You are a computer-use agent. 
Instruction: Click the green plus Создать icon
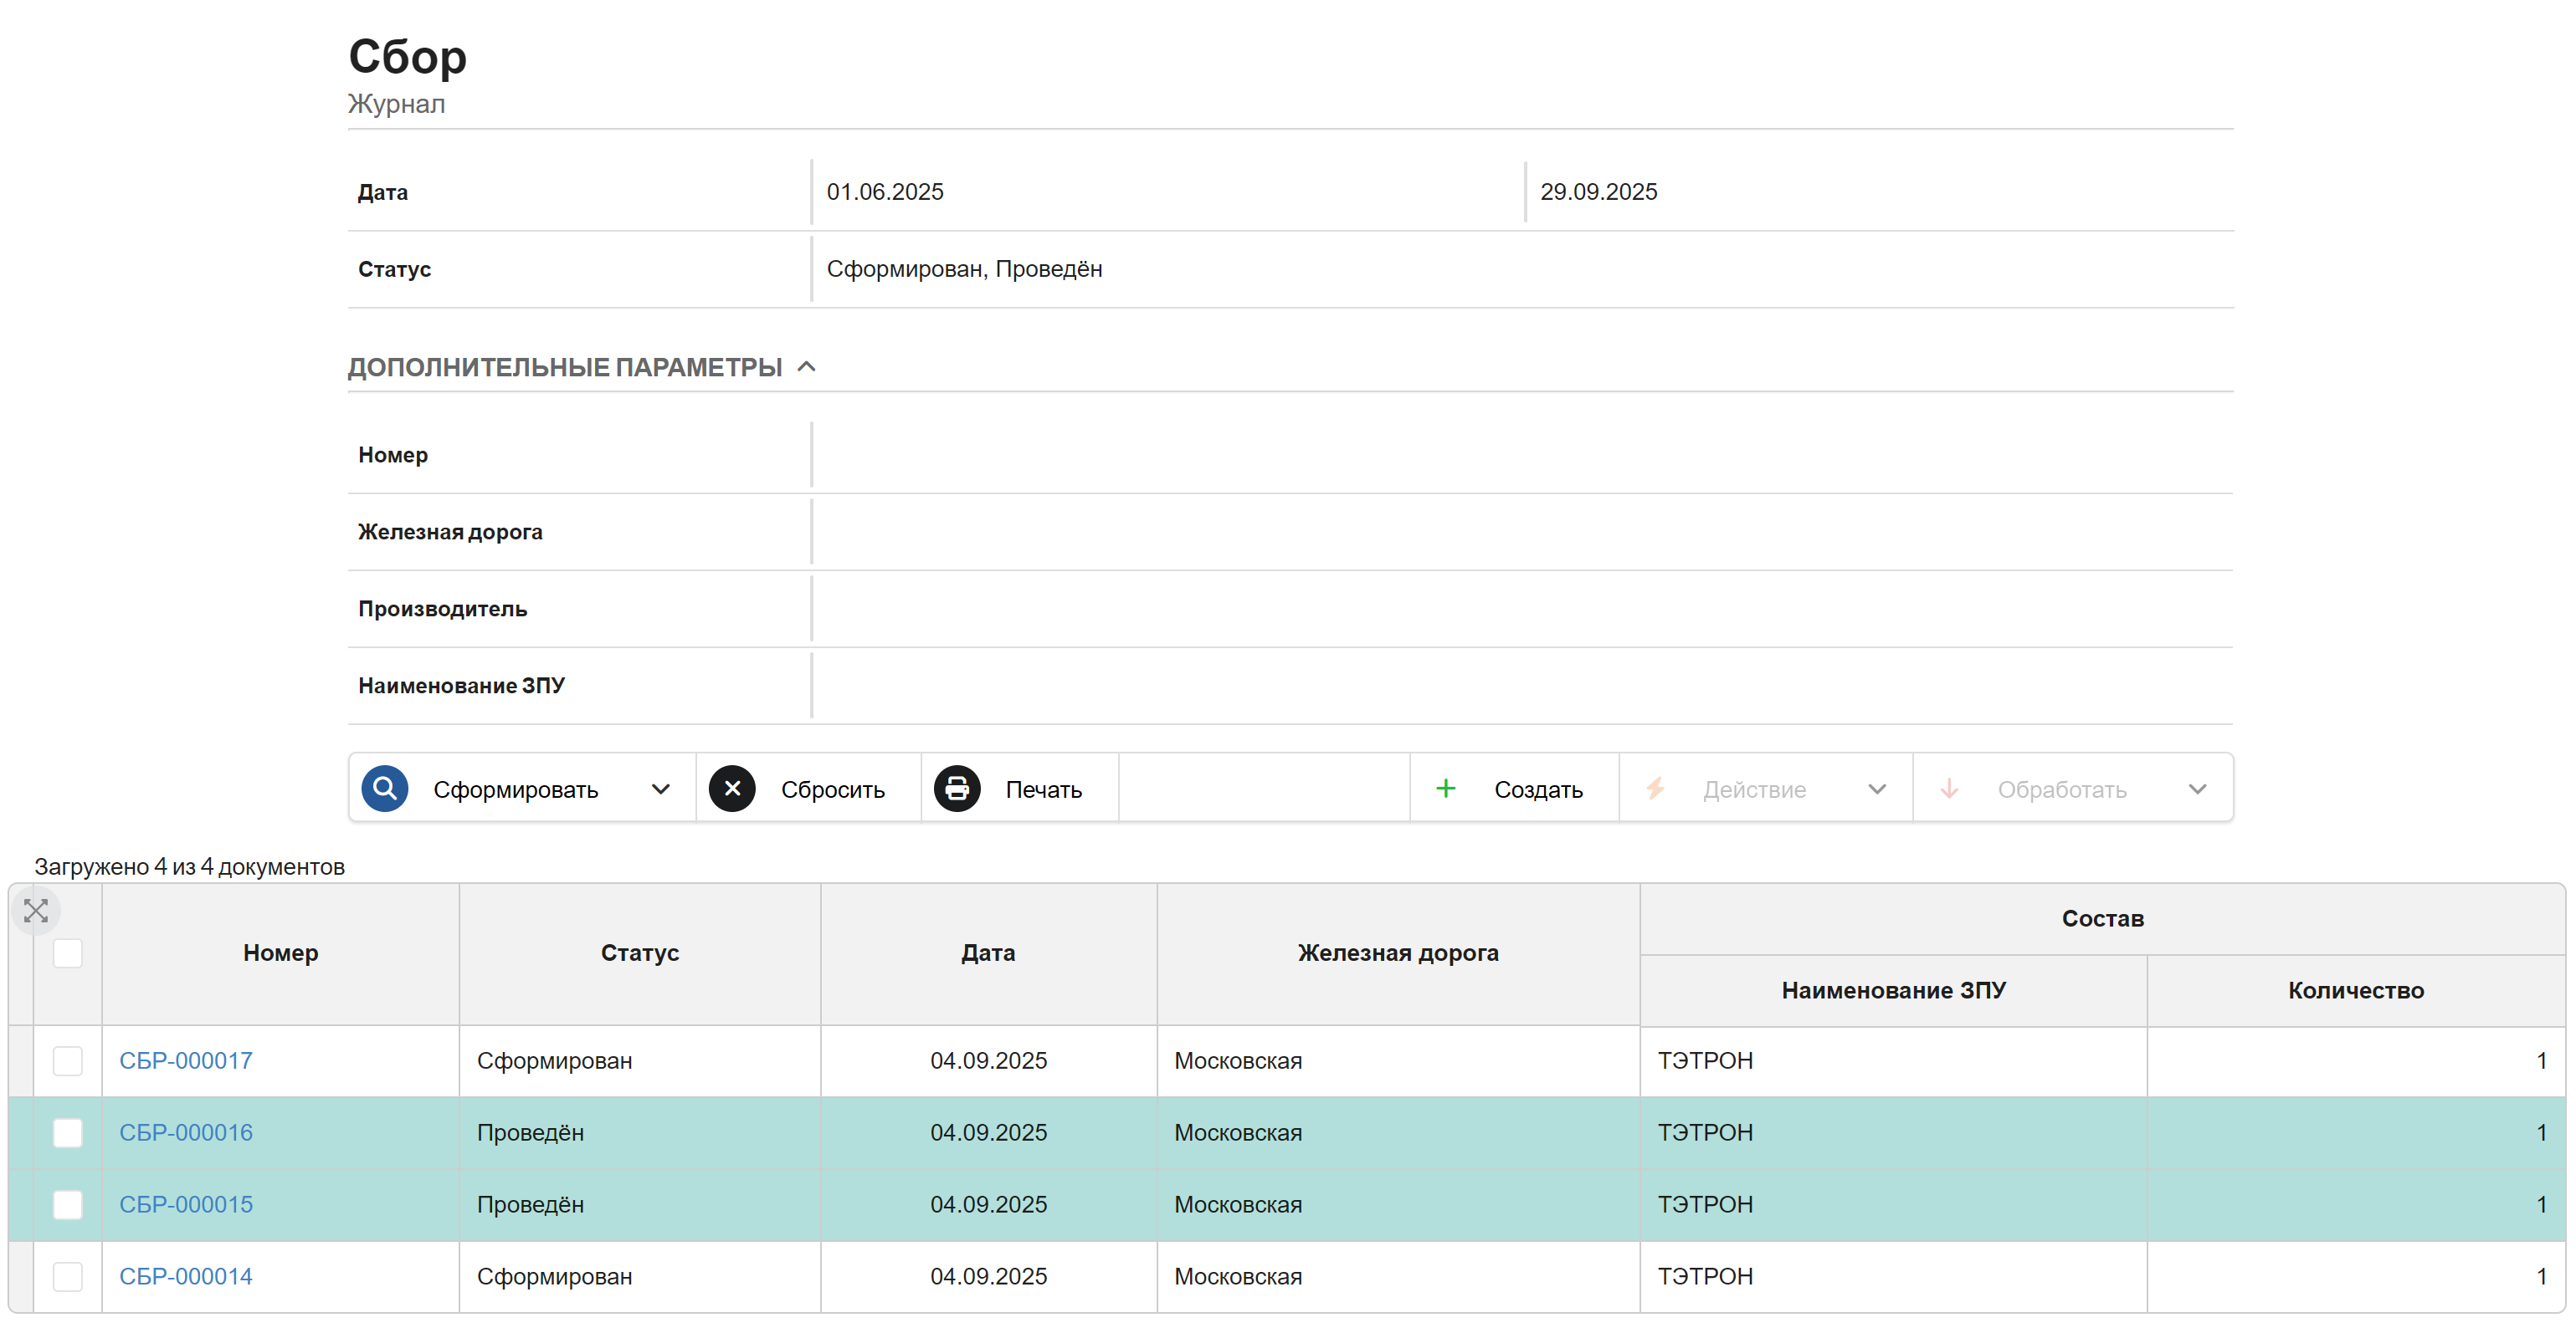click(x=1446, y=789)
